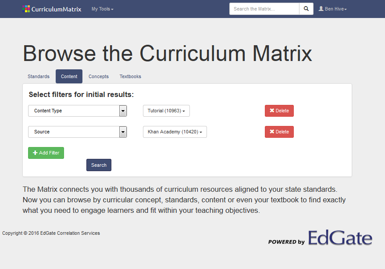Click the EdGate powered-by logo
Viewport: 385px width, 269px height.
coord(320,238)
